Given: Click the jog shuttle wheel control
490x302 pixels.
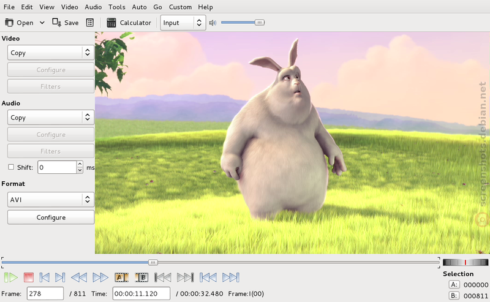Looking at the screenshot, I should point(466,262).
